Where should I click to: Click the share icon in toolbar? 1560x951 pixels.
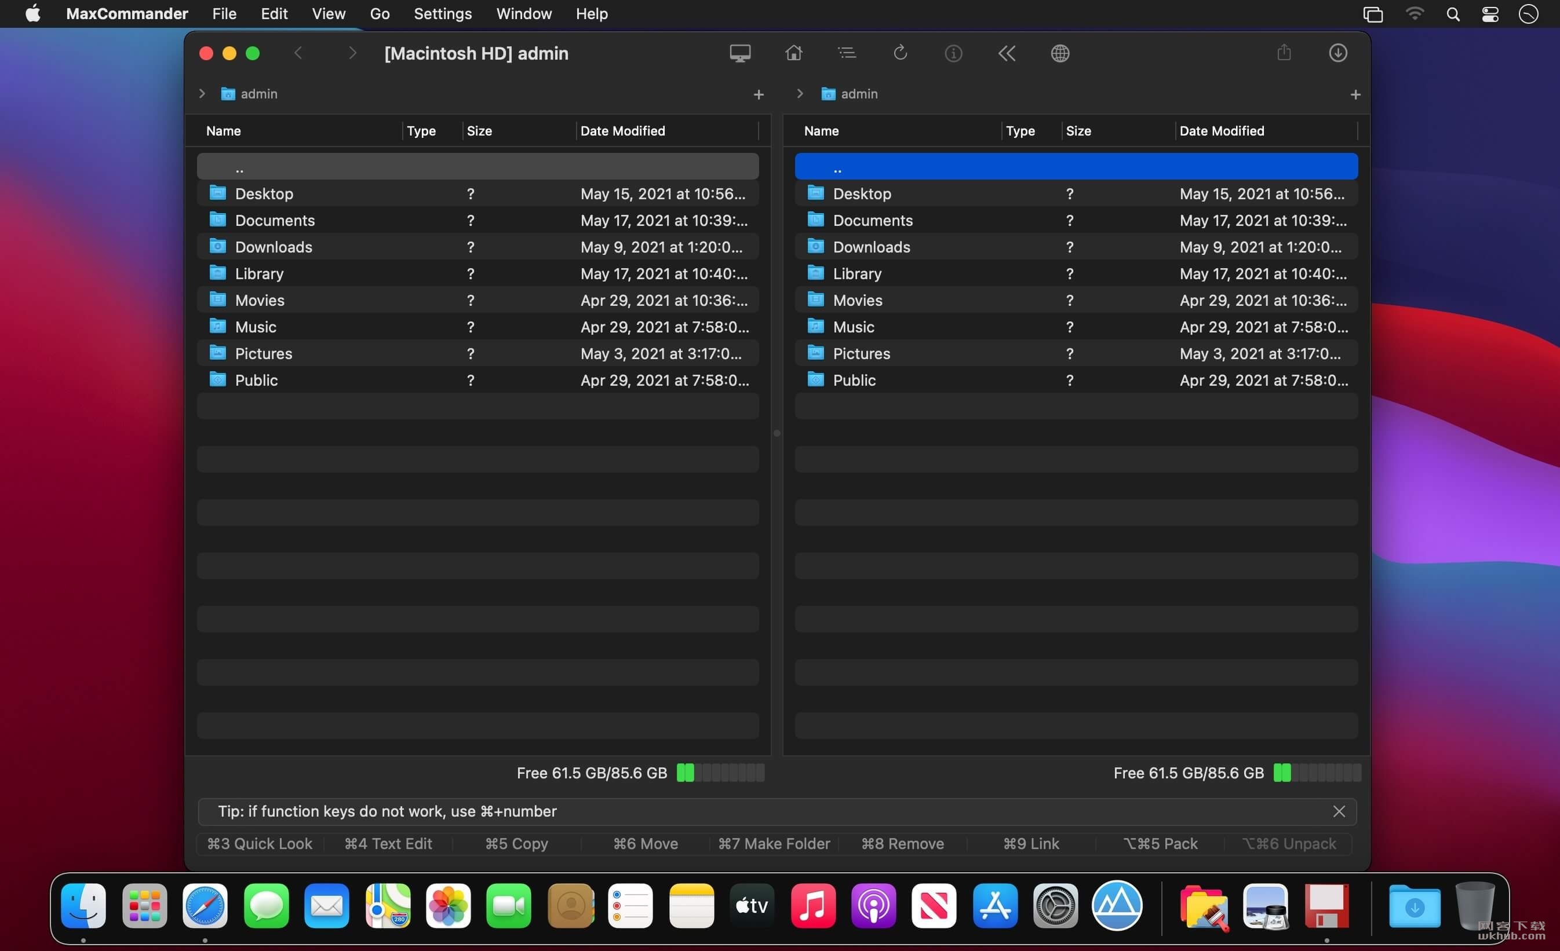click(x=1284, y=53)
